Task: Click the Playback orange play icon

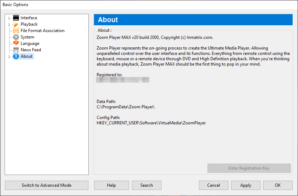Action: [16, 24]
